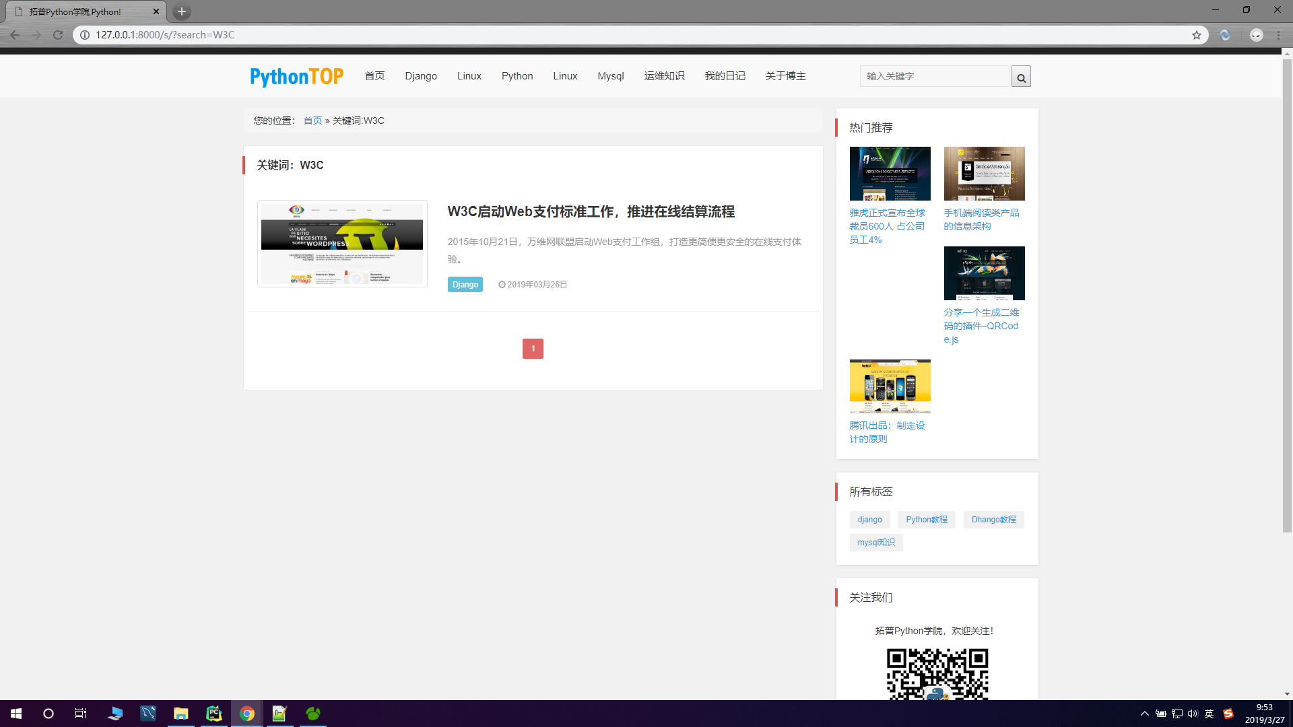Open thumbnail for QRCode.js article
The image size is (1293, 727).
point(984,273)
